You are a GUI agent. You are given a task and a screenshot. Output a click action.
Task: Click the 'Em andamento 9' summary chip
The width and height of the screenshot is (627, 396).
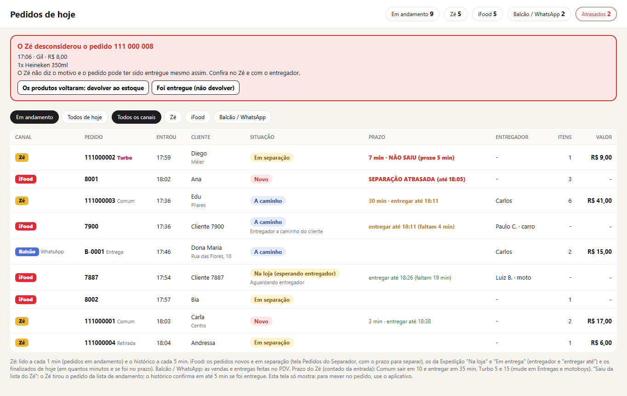point(412,14)
